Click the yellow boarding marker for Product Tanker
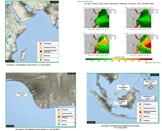This screenshot has height=131, width=162. click(x=151, y=88)
